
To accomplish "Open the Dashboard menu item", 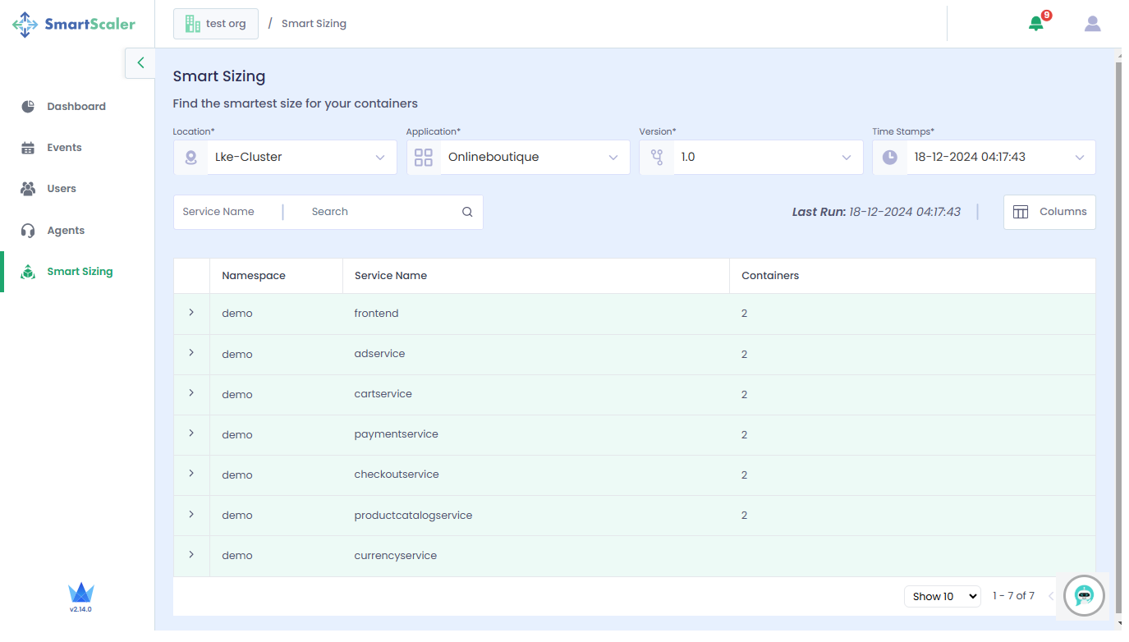I will click(76, 106).
